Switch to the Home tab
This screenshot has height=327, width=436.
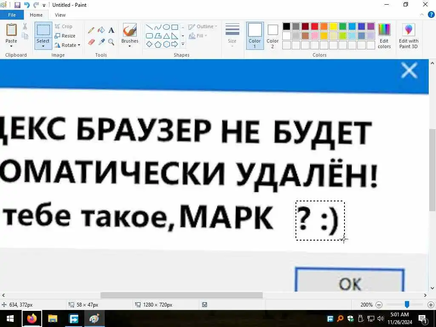(x=36, y=15)
